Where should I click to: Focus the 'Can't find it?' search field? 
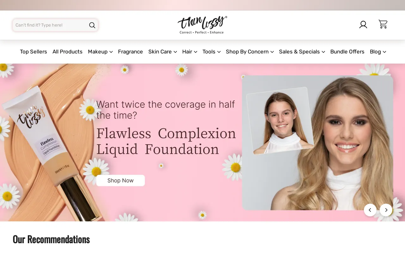(x=51, y=25)
